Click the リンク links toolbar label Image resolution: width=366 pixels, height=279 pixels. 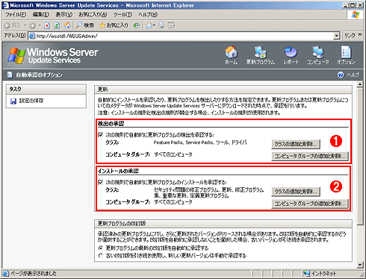pyautogui.click(x=350, y=36)
